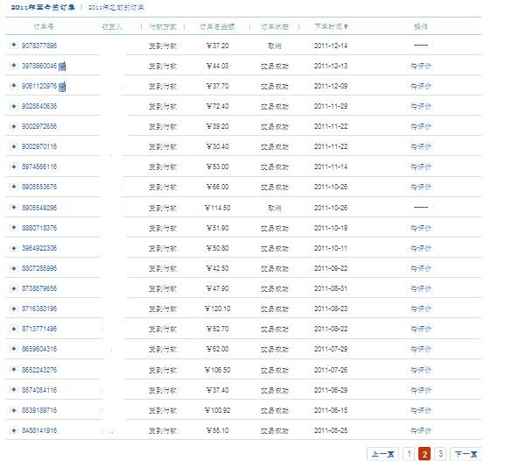Click the next page button

pyautogui.click(x=466, y=454)
